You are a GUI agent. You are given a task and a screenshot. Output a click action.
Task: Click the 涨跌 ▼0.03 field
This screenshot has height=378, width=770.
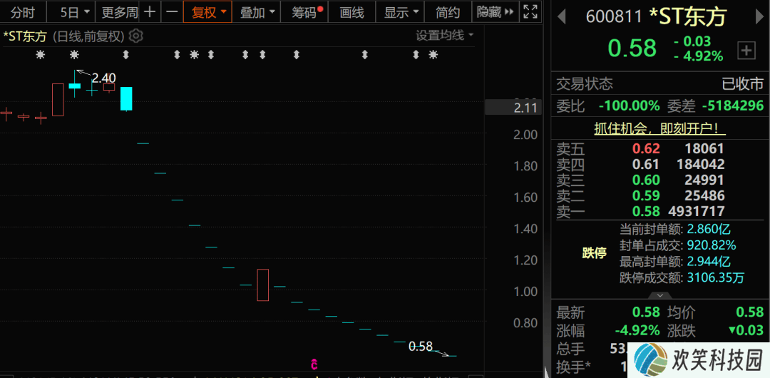(x=716, y=330)
